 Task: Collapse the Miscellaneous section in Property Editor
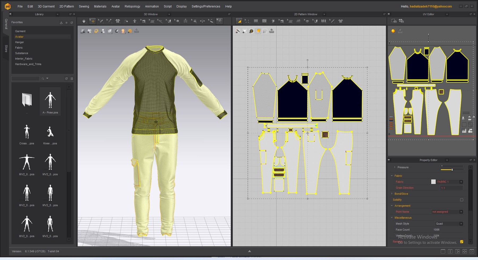point(392,217)
